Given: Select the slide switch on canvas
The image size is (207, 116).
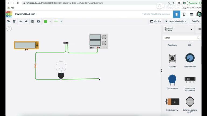Looking at the screenshot, I should (x=66, y=43).
